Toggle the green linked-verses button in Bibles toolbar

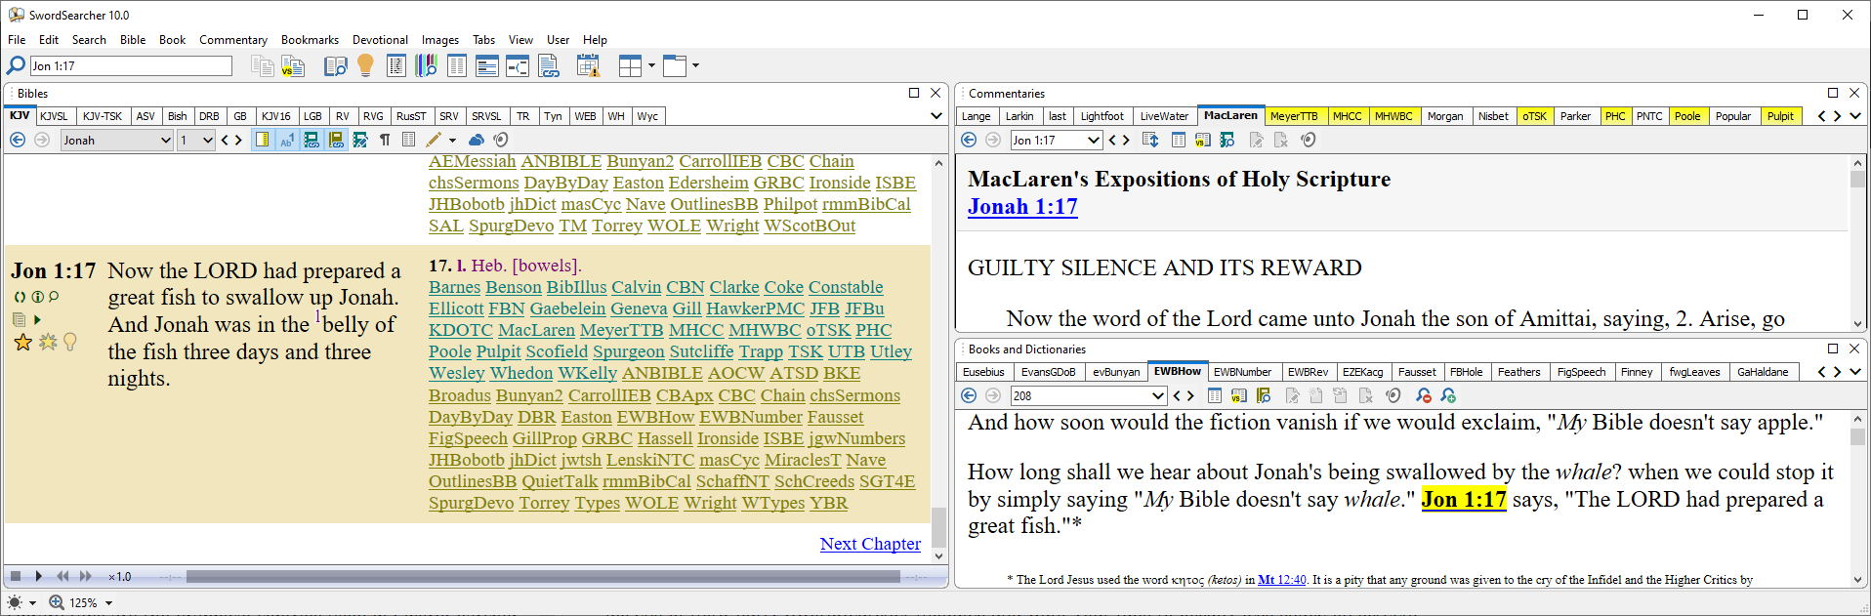(x=312, y=140)
